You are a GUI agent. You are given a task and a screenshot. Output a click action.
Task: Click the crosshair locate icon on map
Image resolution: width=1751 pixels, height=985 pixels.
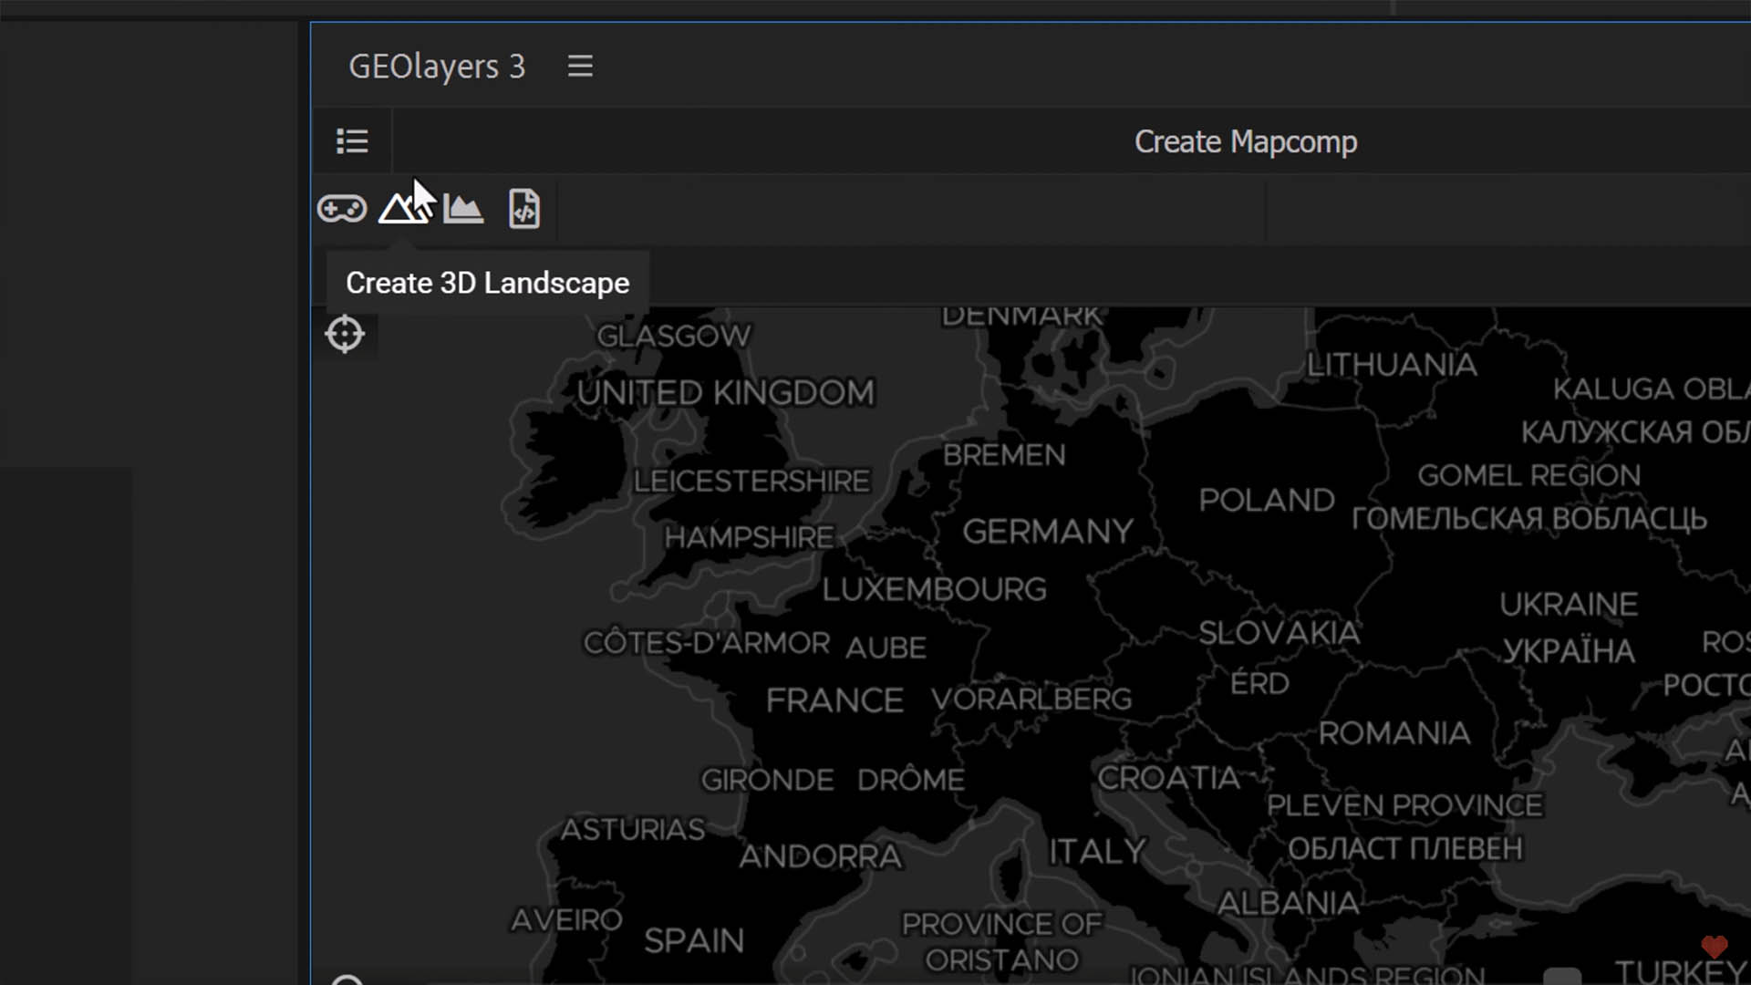point(345,334)
